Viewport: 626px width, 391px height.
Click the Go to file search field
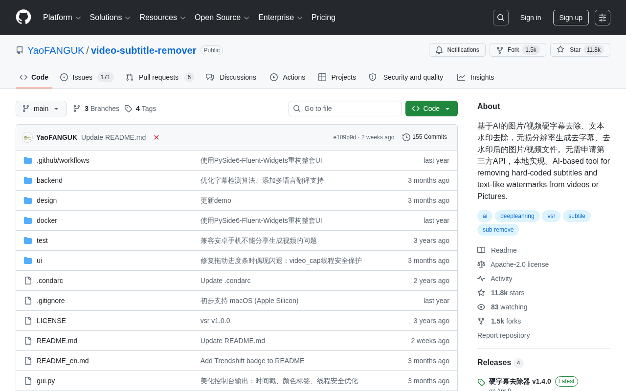pos(345,109)
